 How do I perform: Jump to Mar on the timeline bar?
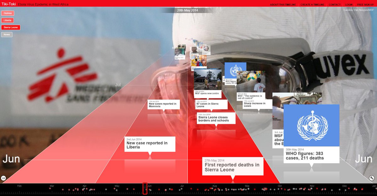(x=52, y=186)
